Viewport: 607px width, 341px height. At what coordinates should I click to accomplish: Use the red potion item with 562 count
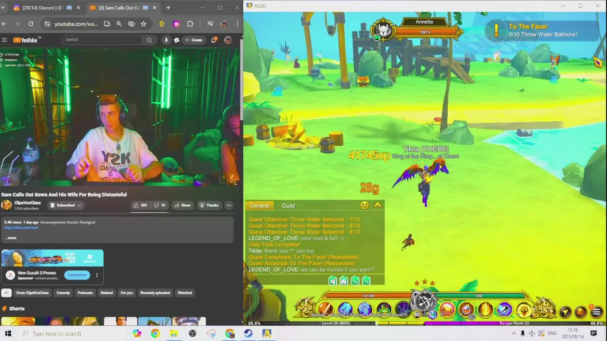point(467,310)
